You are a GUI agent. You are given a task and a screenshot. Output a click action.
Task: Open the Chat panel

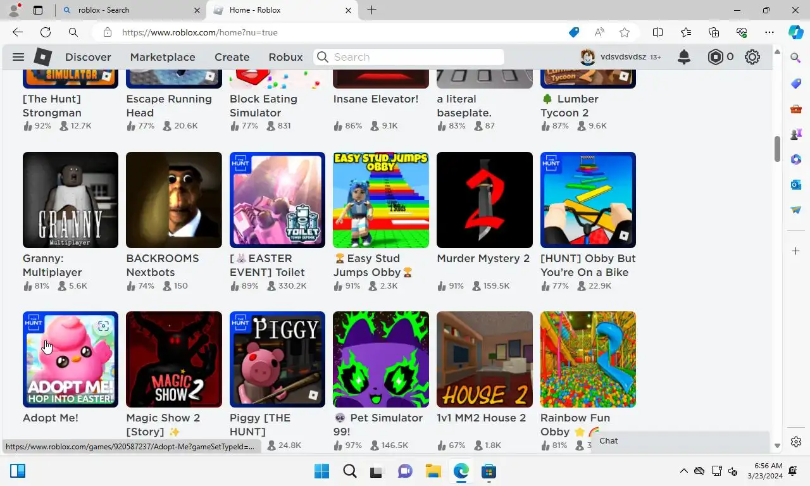(x=680, y=441)
